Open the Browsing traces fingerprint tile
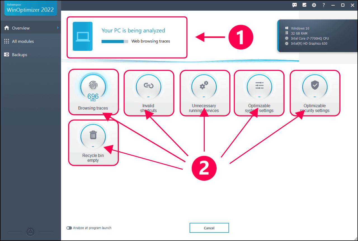This screenshot has height=241, width=358. (x=93, y=92)
